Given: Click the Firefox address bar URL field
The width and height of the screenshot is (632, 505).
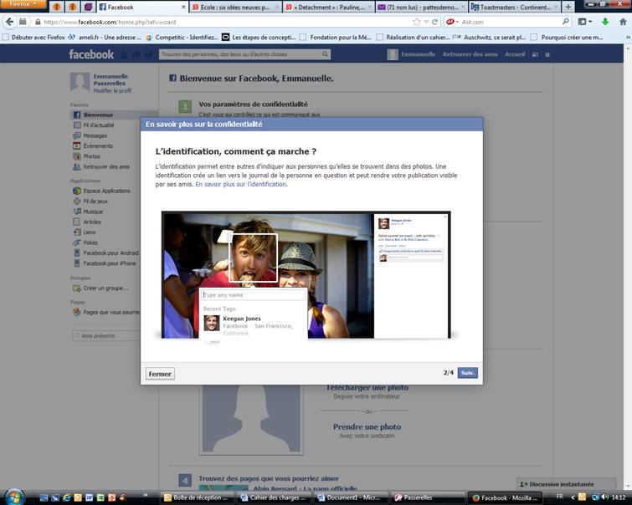Looking at the screenshot, I should coord(226,22).
